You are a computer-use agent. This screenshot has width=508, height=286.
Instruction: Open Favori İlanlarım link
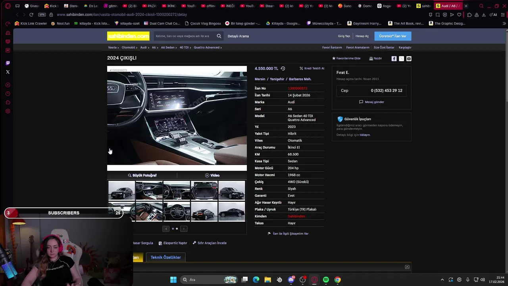pyautogui.click(x=332, y=48)
